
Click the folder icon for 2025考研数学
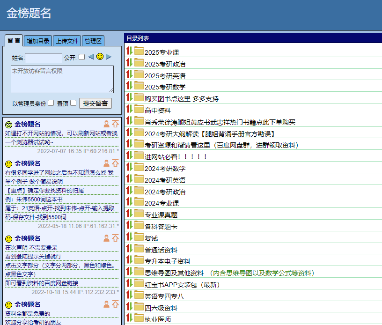(x=139, y=86)
